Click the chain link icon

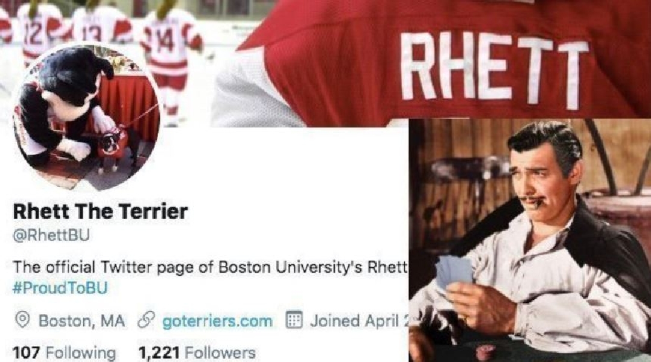[x=146, y=321]
